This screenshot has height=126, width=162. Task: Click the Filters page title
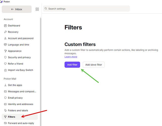coord(73,27)
